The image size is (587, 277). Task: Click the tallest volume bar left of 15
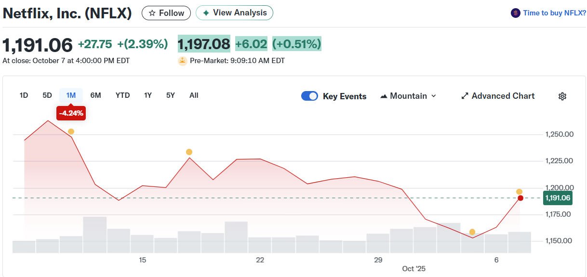tap(95, 235)
